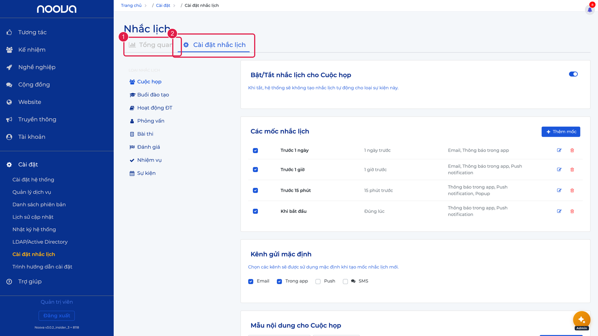Delete the "Khi bắt đầu" reminder milestone
The image size is (598, 336).
[572, 211]
